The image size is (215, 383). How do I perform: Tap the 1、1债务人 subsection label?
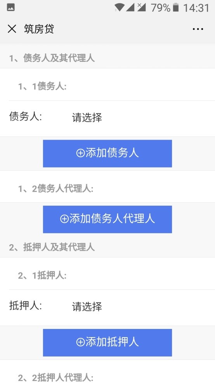[x=42, y=86]
